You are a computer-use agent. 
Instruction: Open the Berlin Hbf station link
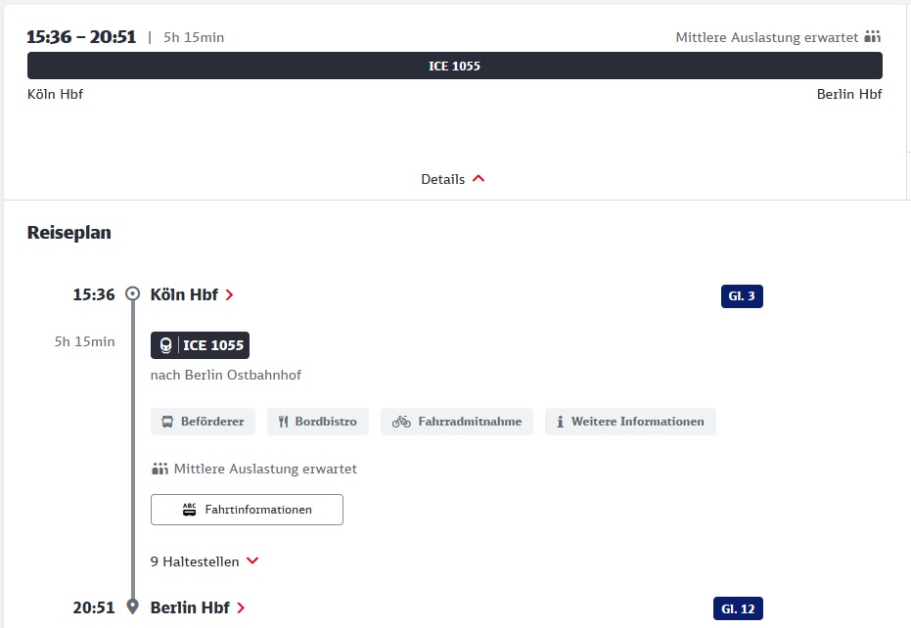(198, 607)
